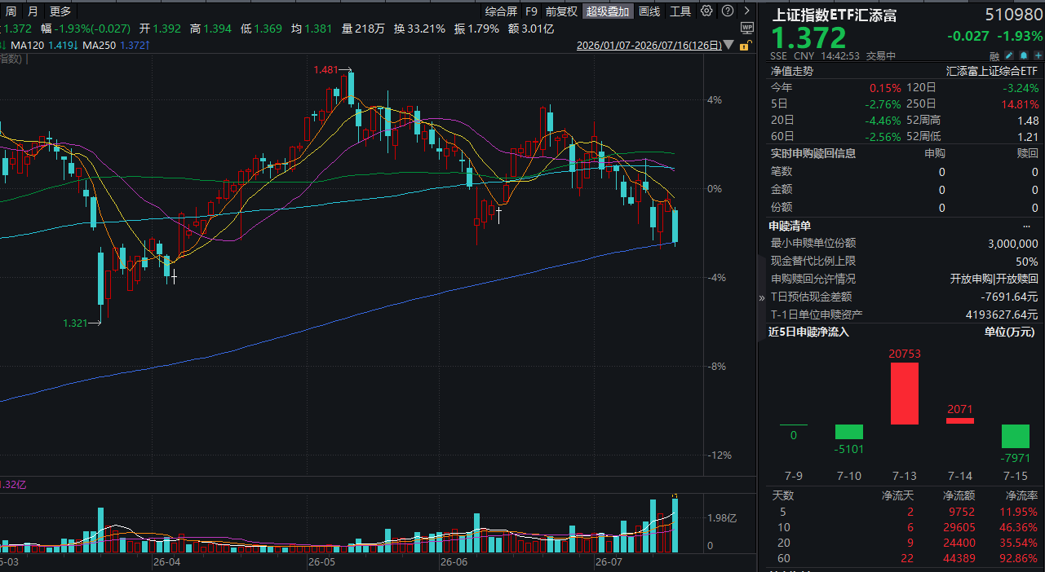Viewport: 1045px width, 572px height.
Task: Toggle 前复权 price adjustment
Action: tap(561, 11)
